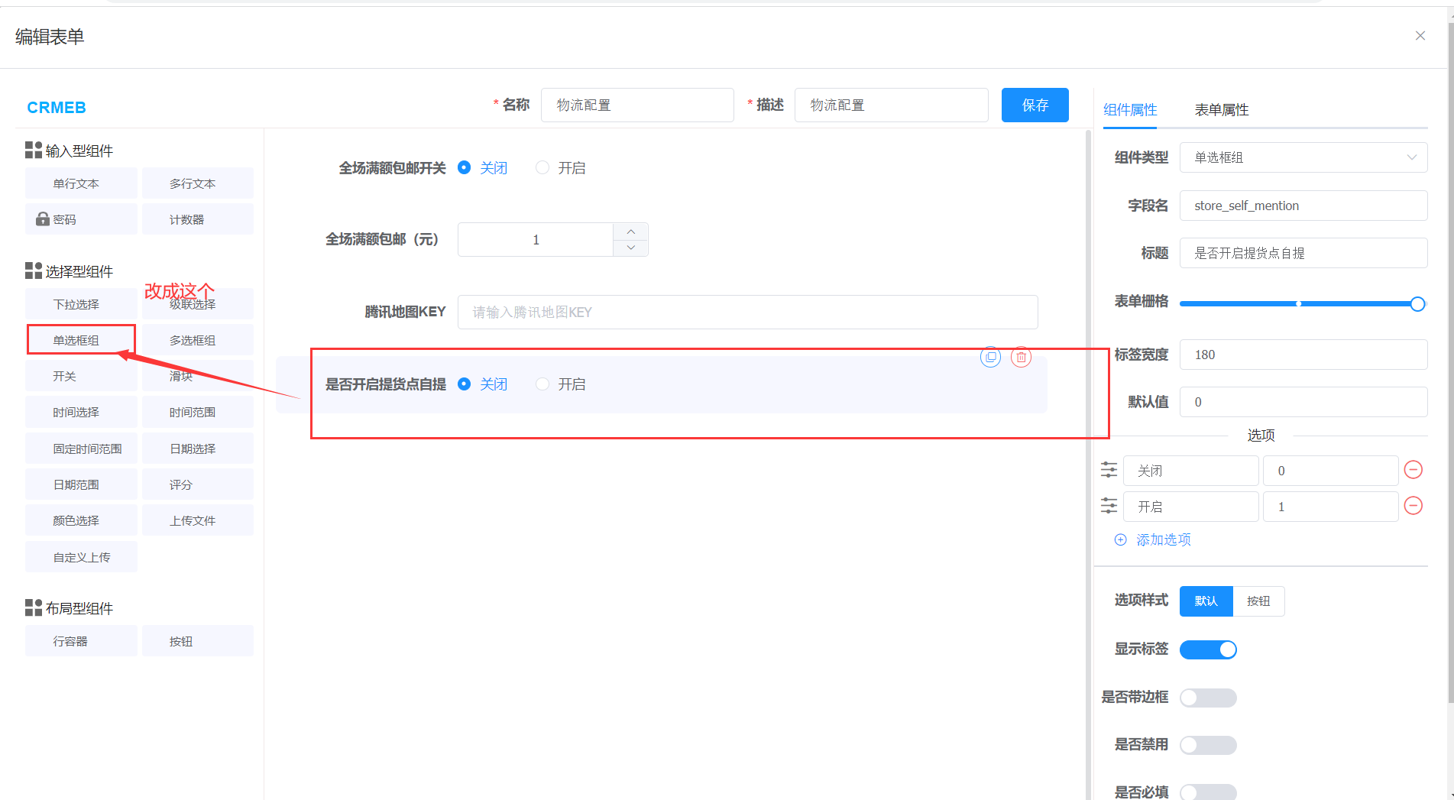Toggle the 是否禁用 switch
Screen dimensions: 1454x800
pos(1208,745)
